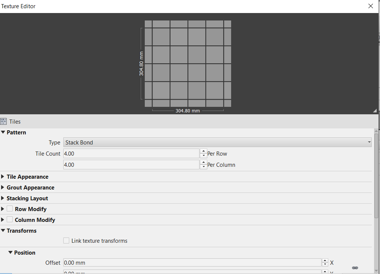Click the horizontal 304.80 mm dimension label
The image size is (380, 274).
click(x=188, y=111)
